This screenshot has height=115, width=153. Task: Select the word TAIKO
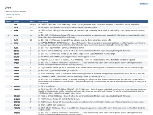[x=17, y=74]
